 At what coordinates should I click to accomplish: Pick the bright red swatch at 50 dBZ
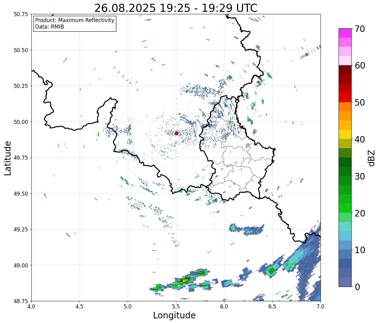[x=345, y=98]
